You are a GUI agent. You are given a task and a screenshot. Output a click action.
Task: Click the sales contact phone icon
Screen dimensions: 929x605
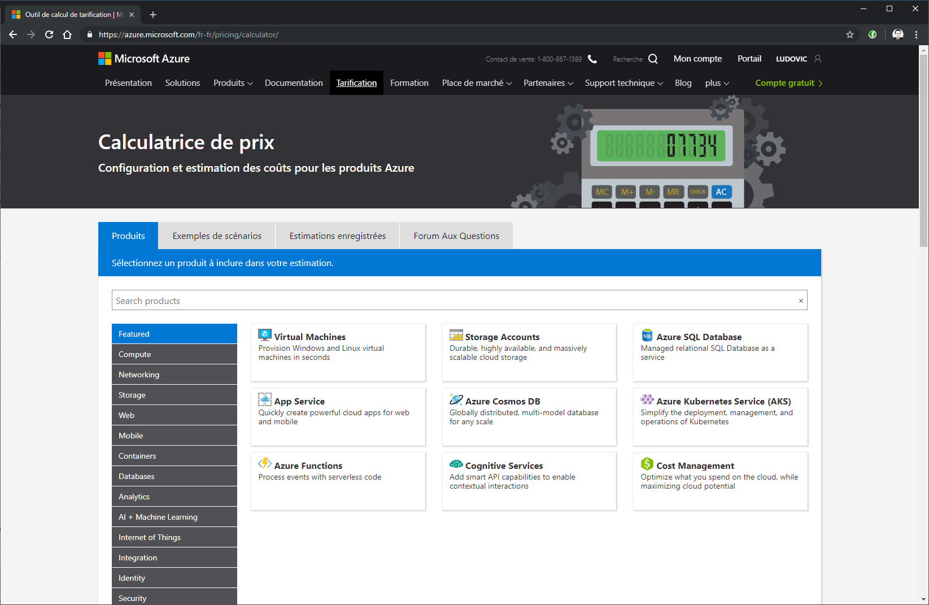tap(592, 59)
